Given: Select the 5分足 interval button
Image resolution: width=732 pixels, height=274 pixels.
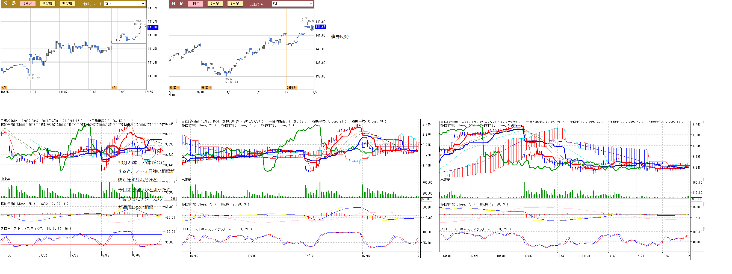Looking at the screenshot, I should (x=28, y=3).
